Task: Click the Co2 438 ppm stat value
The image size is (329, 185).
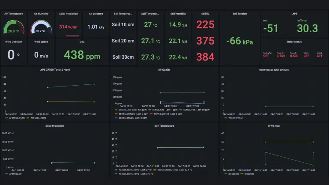Action: point(82,55)
